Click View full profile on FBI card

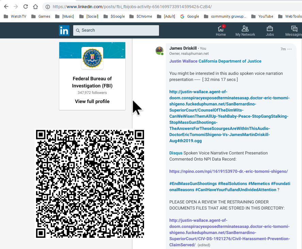(92, 101)
